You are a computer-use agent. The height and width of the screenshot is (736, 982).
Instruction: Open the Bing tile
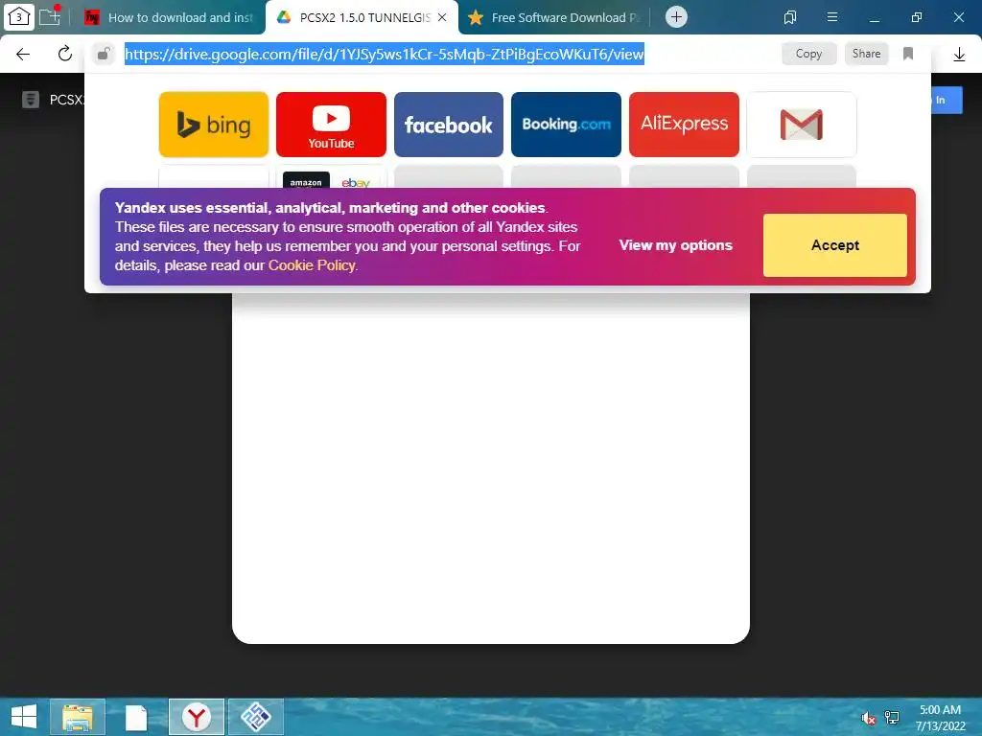(x=214, y=125)
